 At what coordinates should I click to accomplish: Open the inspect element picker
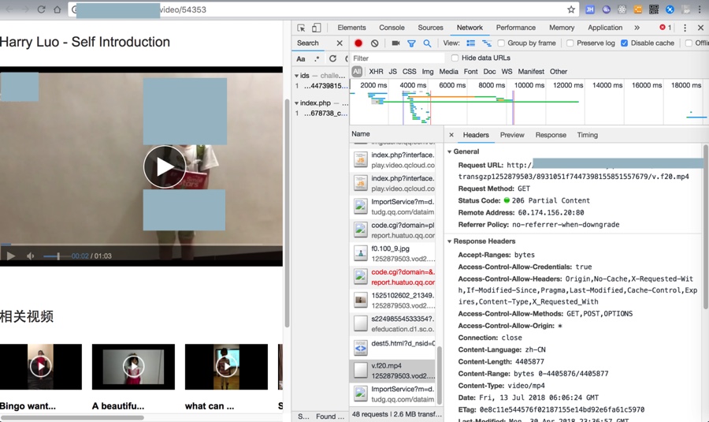[301, 28]
